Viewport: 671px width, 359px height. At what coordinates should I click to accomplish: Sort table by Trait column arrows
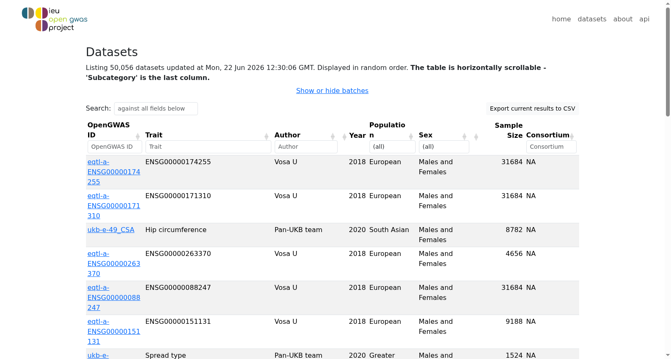(x=266, y=136)
